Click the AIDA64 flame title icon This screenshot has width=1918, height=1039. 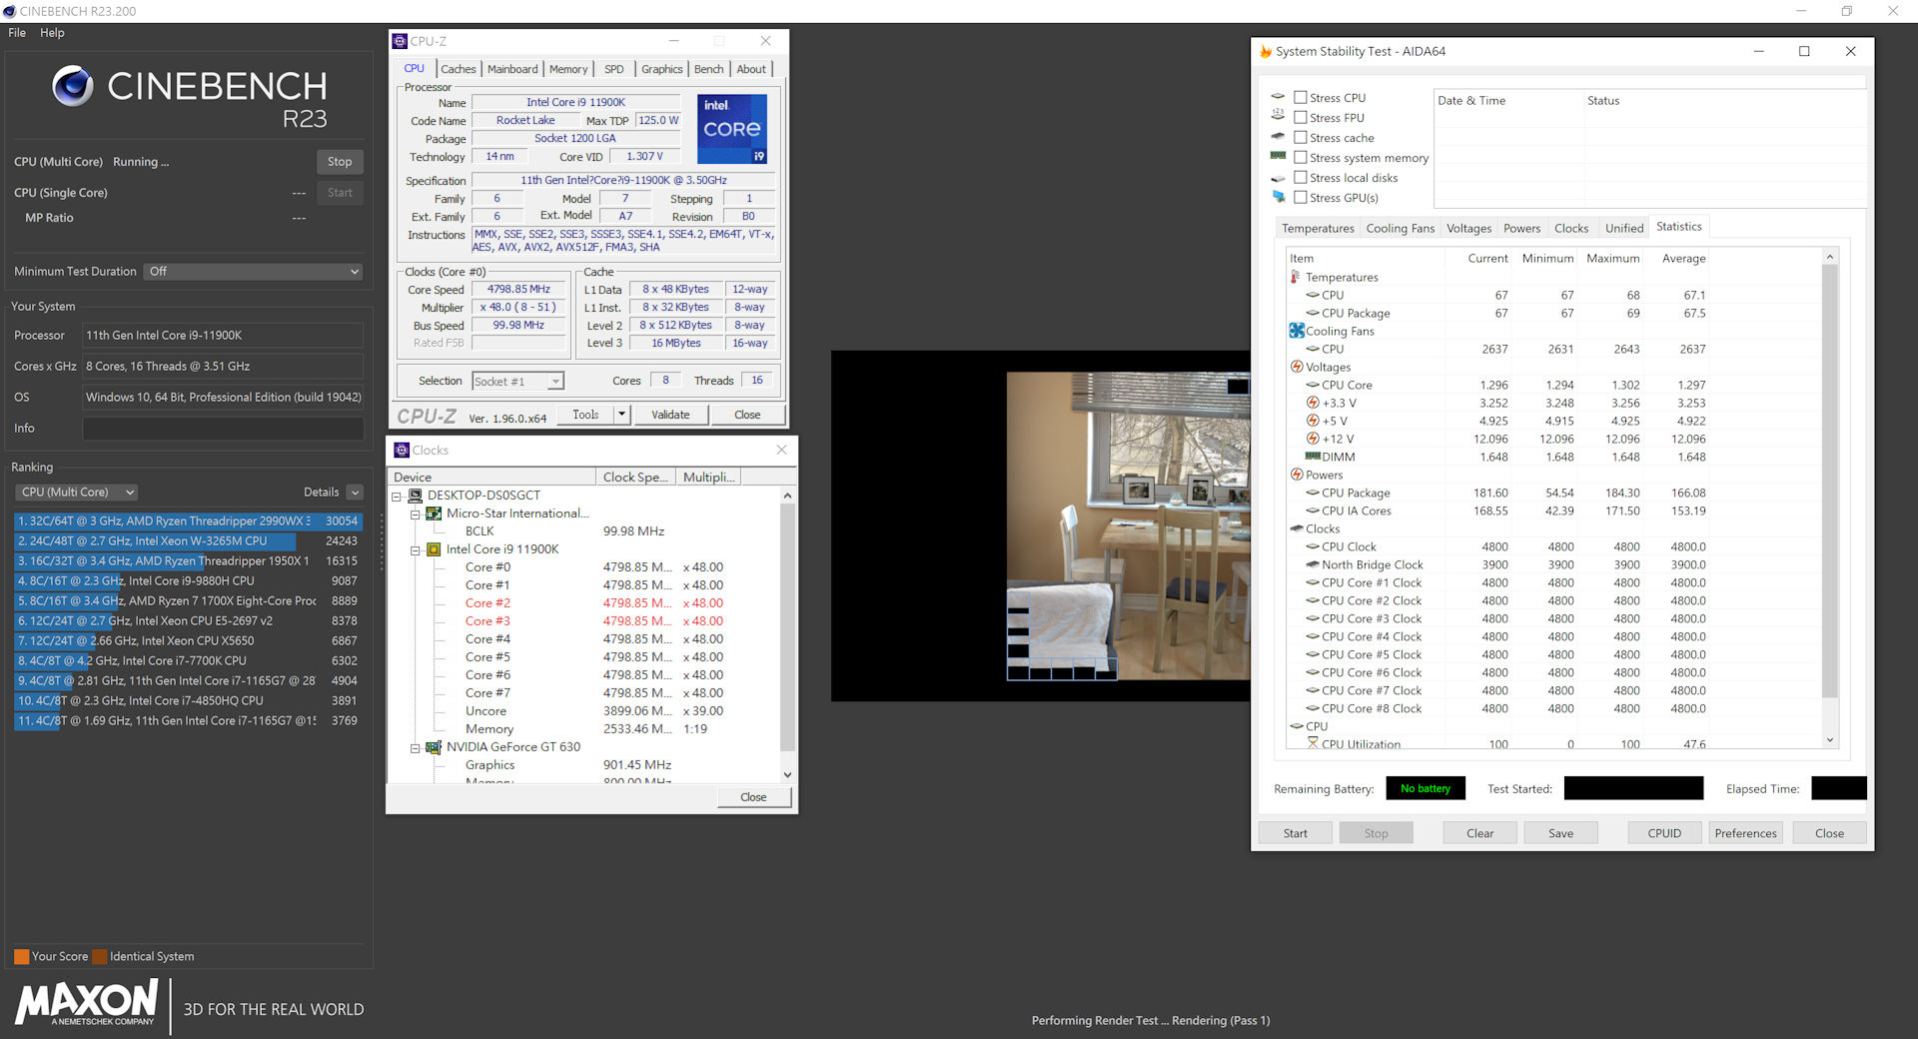(x=1265, y=51)
